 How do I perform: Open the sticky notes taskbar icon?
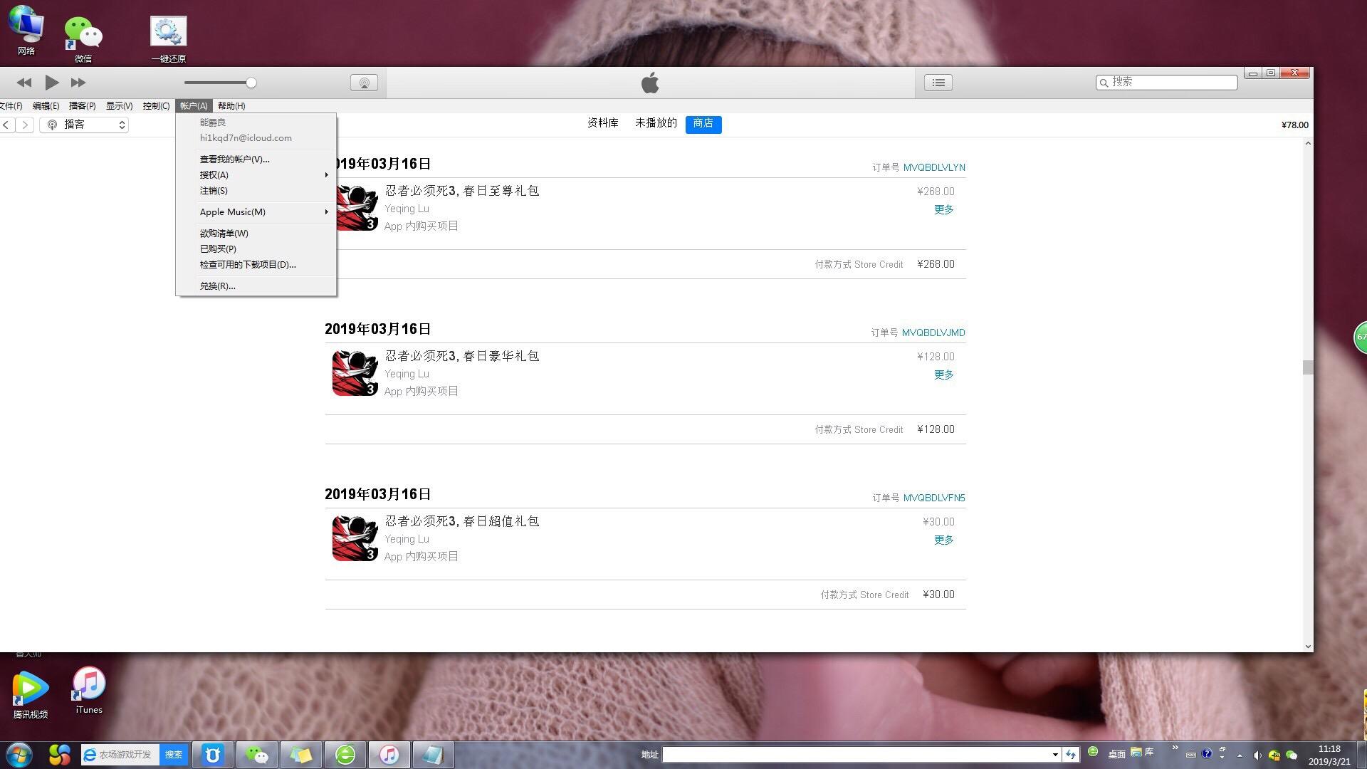tap(301, 755)
